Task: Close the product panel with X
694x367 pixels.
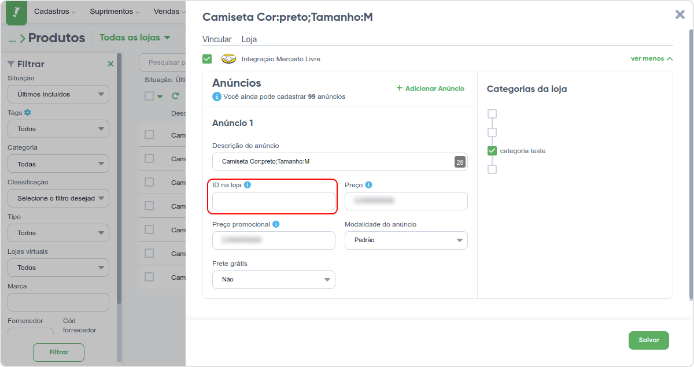Action: point(680,15)
